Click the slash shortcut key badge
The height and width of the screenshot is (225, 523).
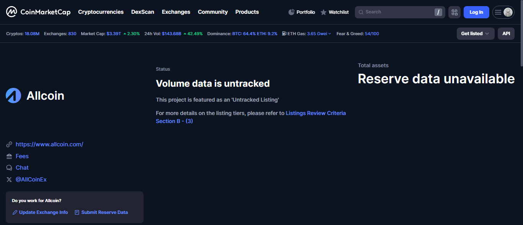[x=438, y=12]
